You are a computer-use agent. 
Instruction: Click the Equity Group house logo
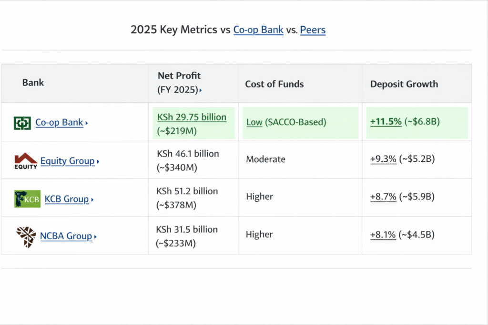pyautogui.click(x=26, y=161)
